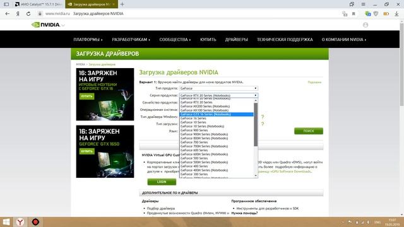The image size is (404, 227).
Task: Click the site security lock icon
Action: [x=40, y=14]
